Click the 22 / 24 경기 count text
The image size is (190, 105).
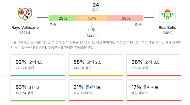pos(25,68)
